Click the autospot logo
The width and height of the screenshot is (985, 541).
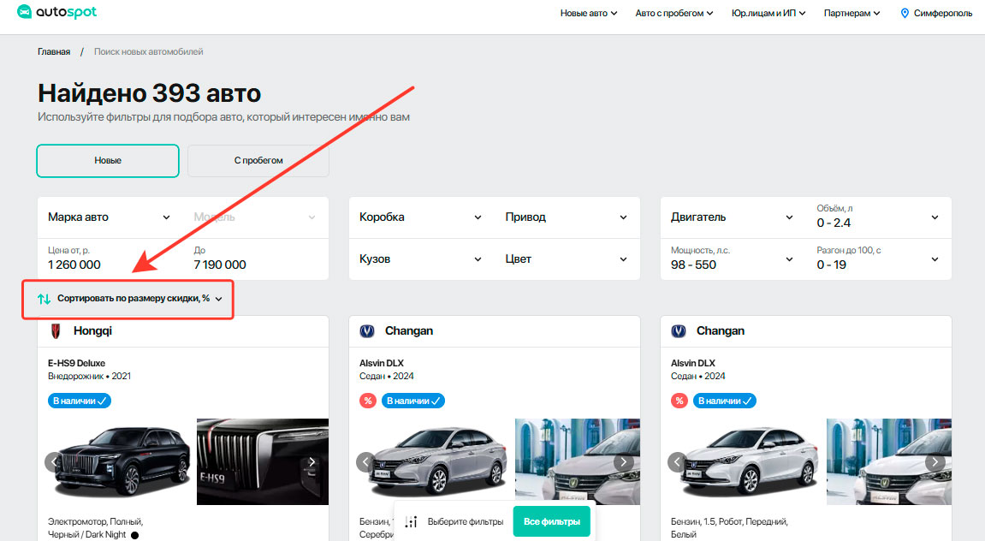click(57, 12)
